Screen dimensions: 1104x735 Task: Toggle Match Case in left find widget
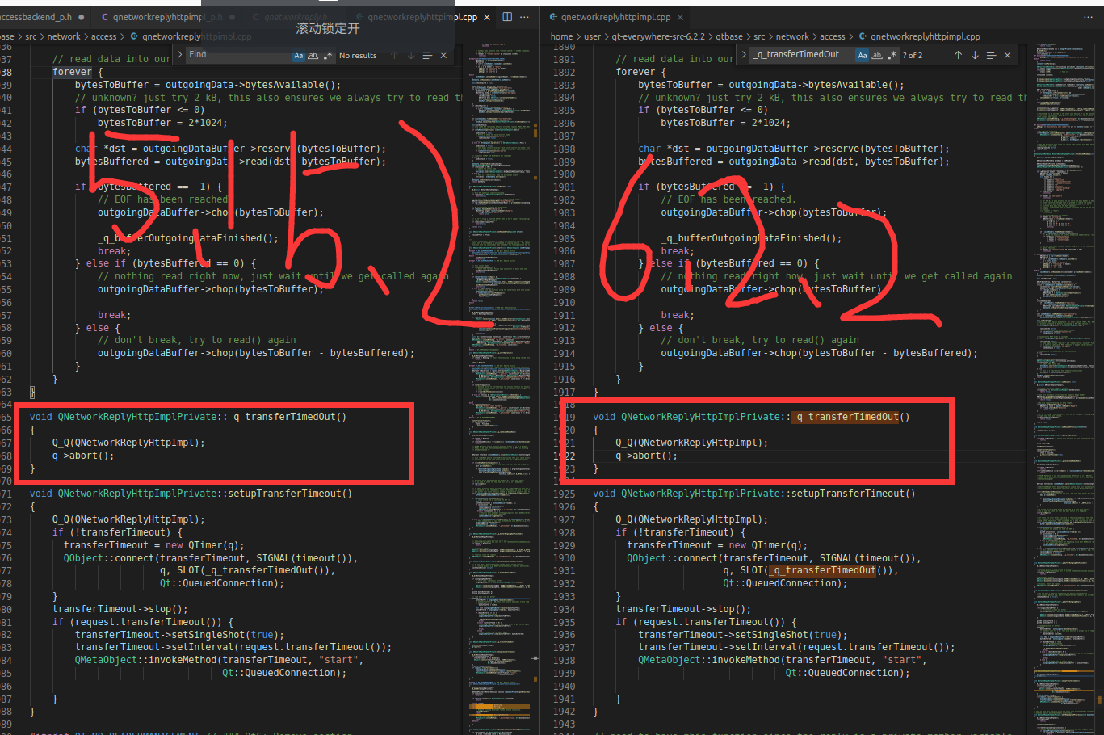pos(298,56)
